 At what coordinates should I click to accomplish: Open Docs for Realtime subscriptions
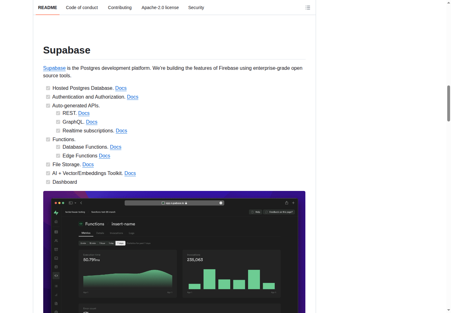[x=122, y=131]
